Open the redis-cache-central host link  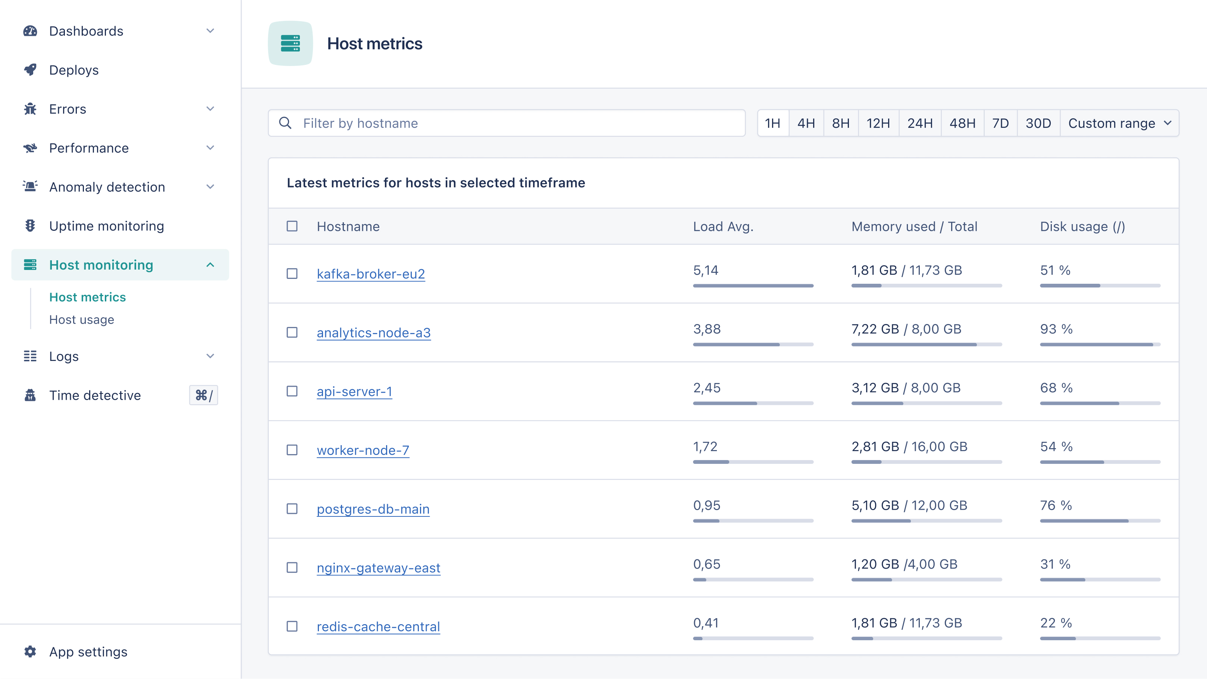[378, 626]
